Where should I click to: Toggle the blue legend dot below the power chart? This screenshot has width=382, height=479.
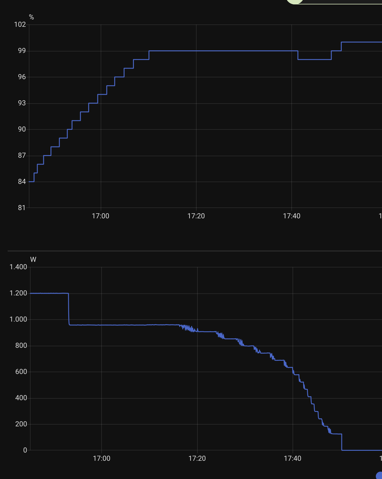coord(379,475)
